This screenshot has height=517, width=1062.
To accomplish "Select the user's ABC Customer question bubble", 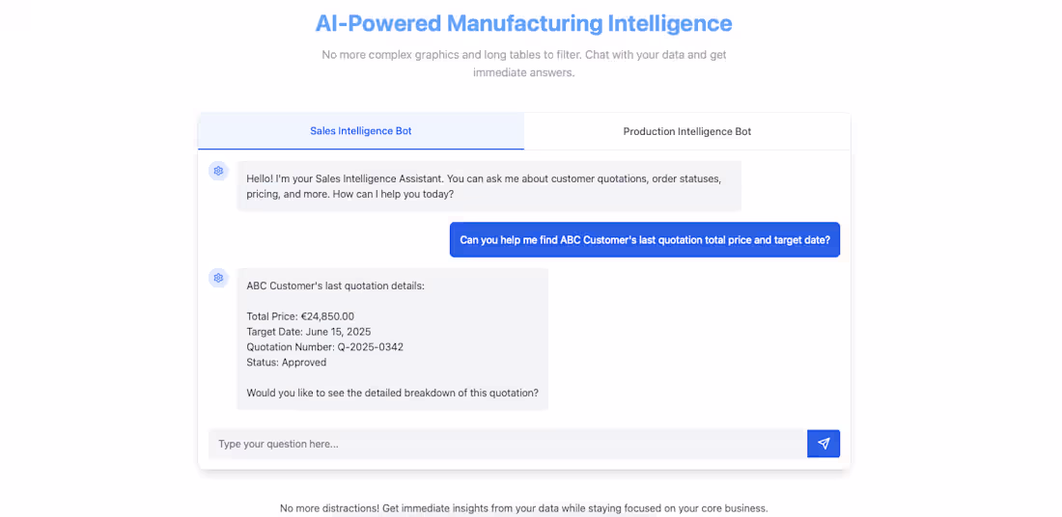I will tap(644, 240).
